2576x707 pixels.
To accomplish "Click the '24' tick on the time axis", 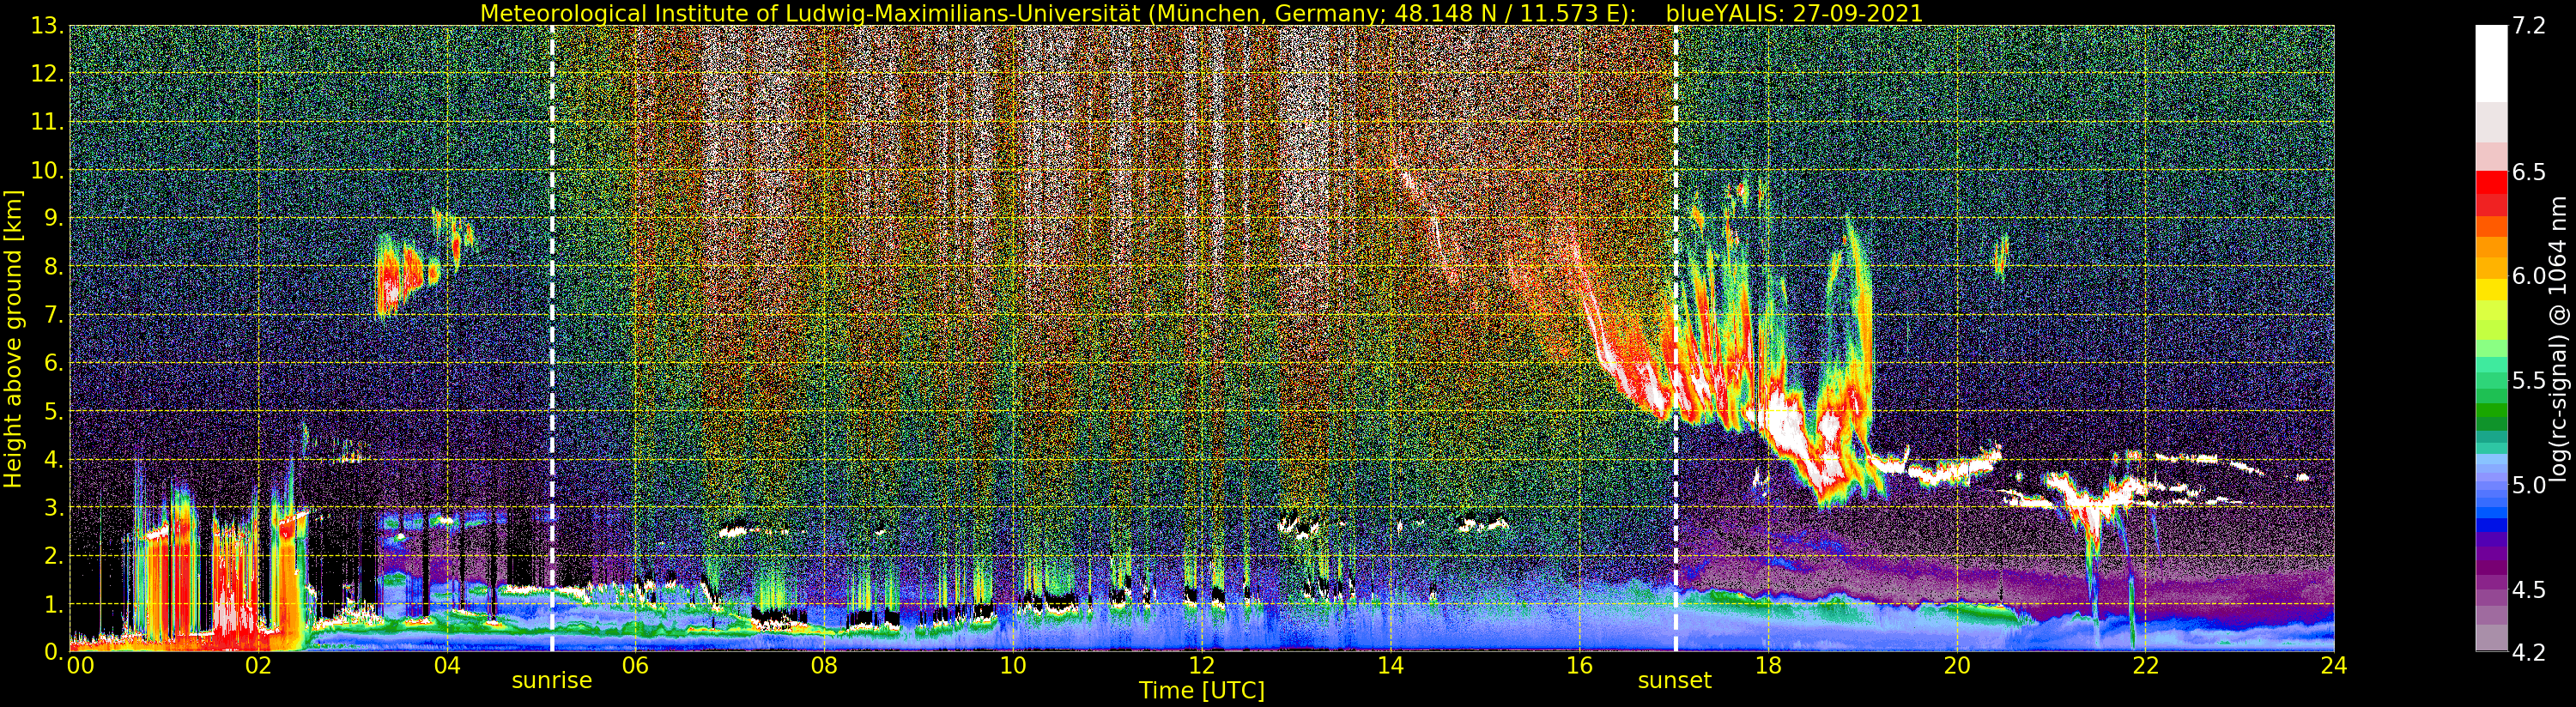I will pos(2333,667).
